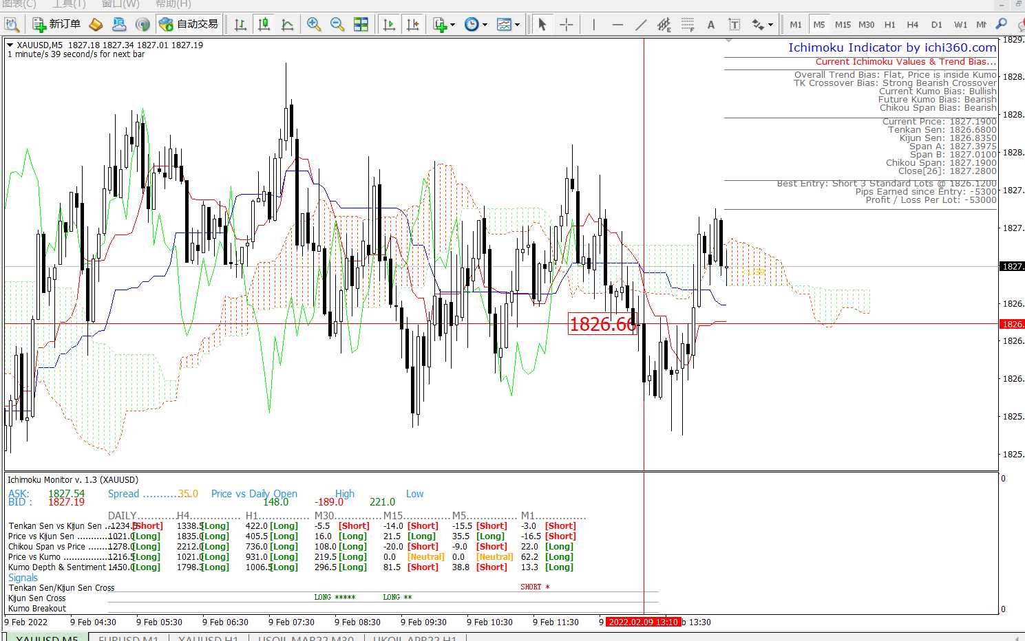Switch chart to bar chart style

[240, 25]
